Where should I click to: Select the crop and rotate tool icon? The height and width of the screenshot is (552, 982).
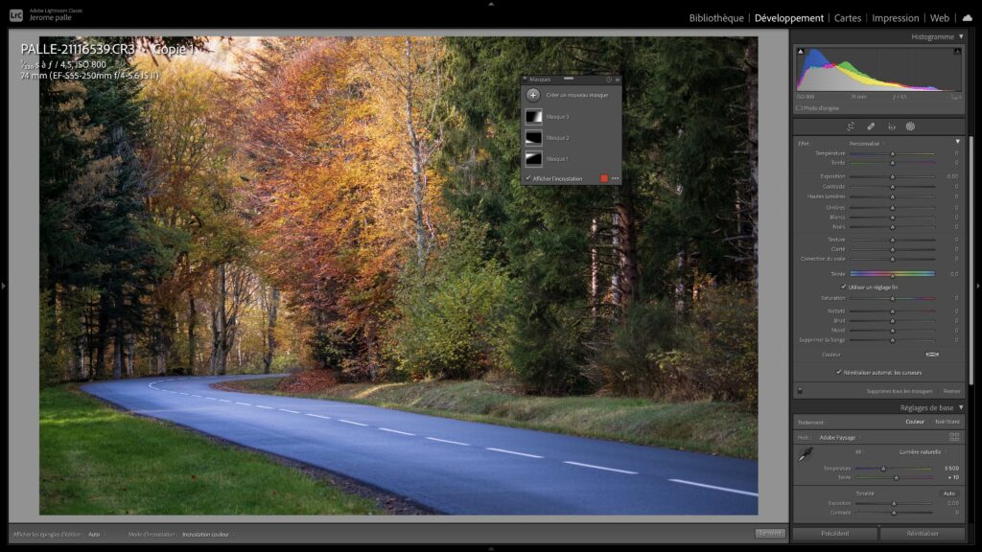pos(851,126)
